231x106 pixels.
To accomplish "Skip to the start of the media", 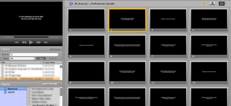I will (16, 43).
